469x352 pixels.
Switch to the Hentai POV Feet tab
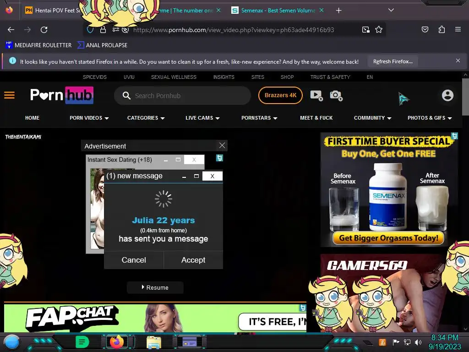click(x=54, y=11)
